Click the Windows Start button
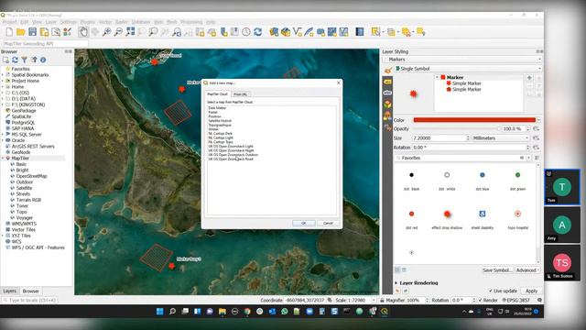The height and width of the screenshot is (330, 586). [x=159, y=312]
